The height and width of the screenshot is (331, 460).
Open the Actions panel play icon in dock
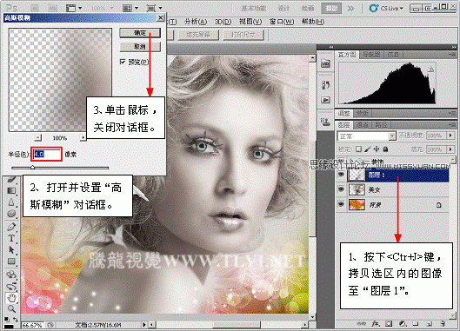pos(325,100)
